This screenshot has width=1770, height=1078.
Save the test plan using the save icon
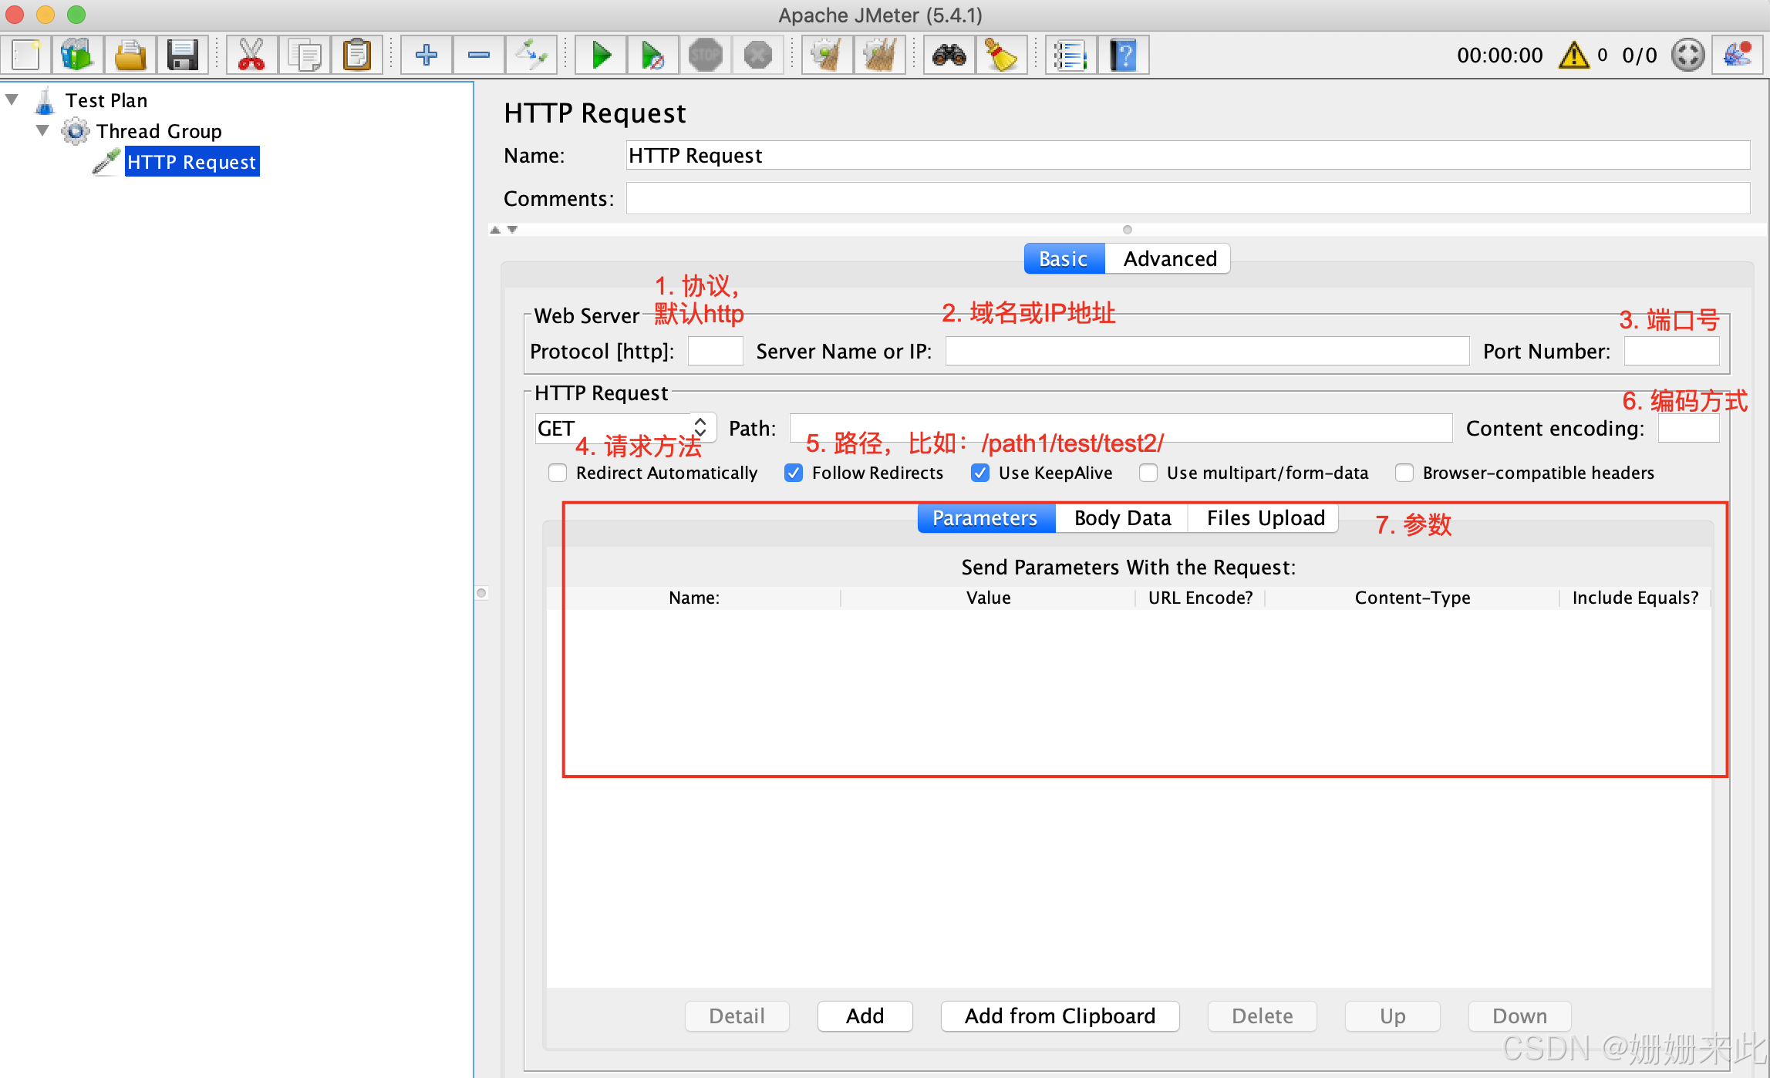(x=183, y=55)
